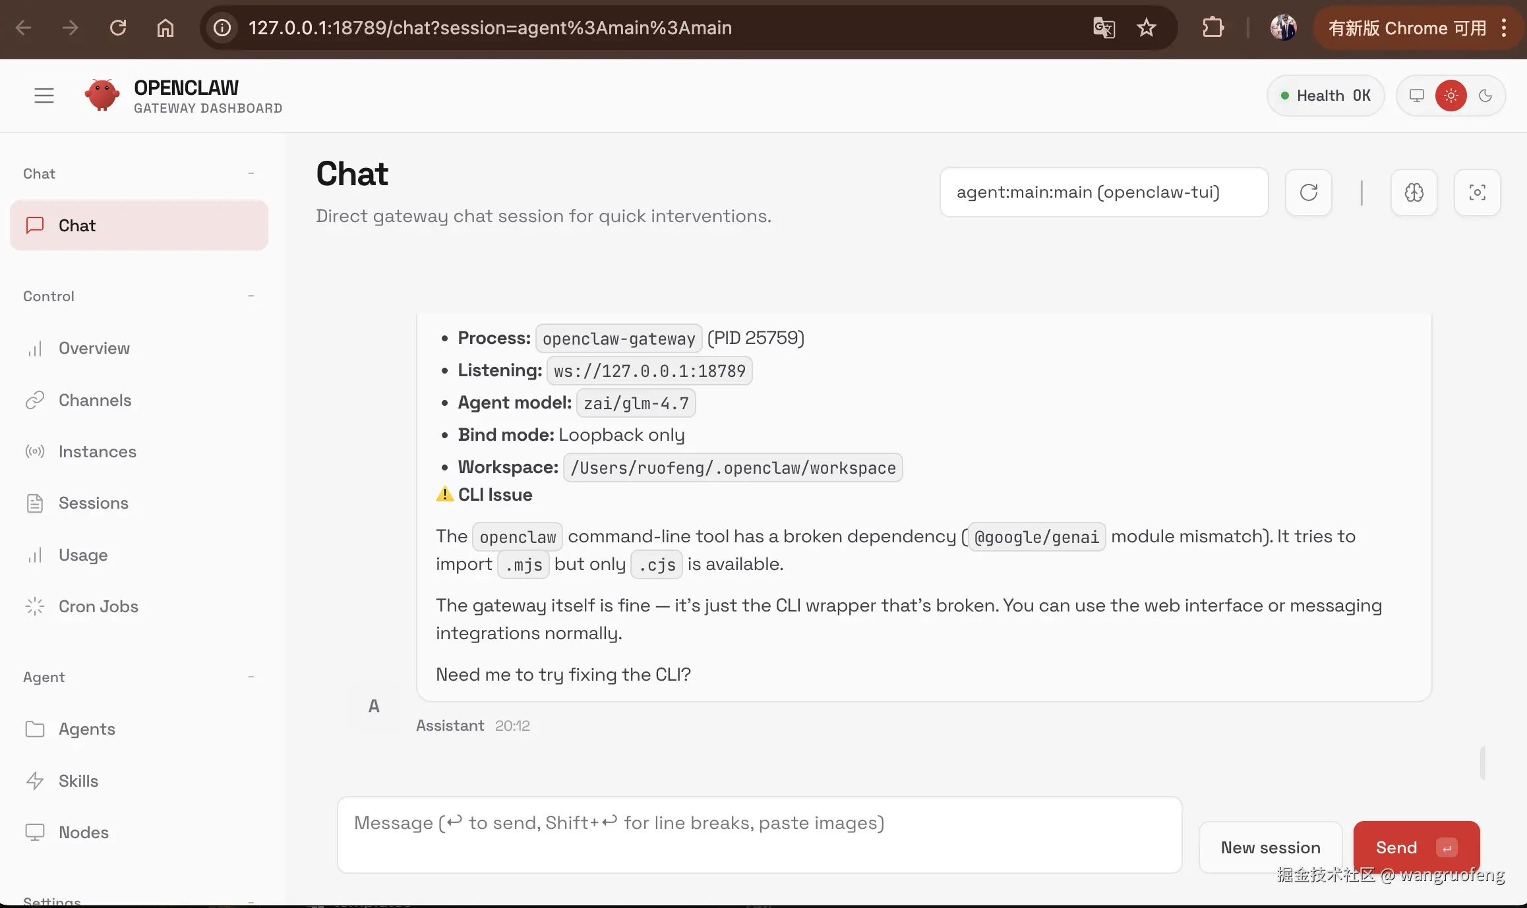Select light theme sun icon
Screen dimensions: 1527x908
[x=1451, y=96]
